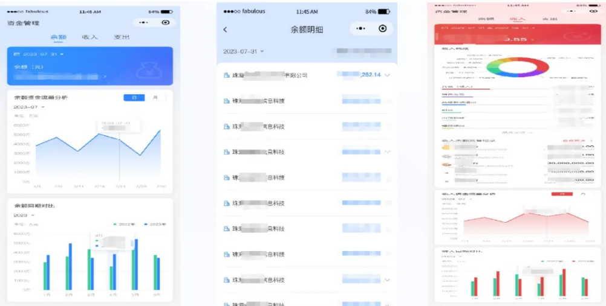Open balance details arrow on blue 余额 card

coord(105,77)
